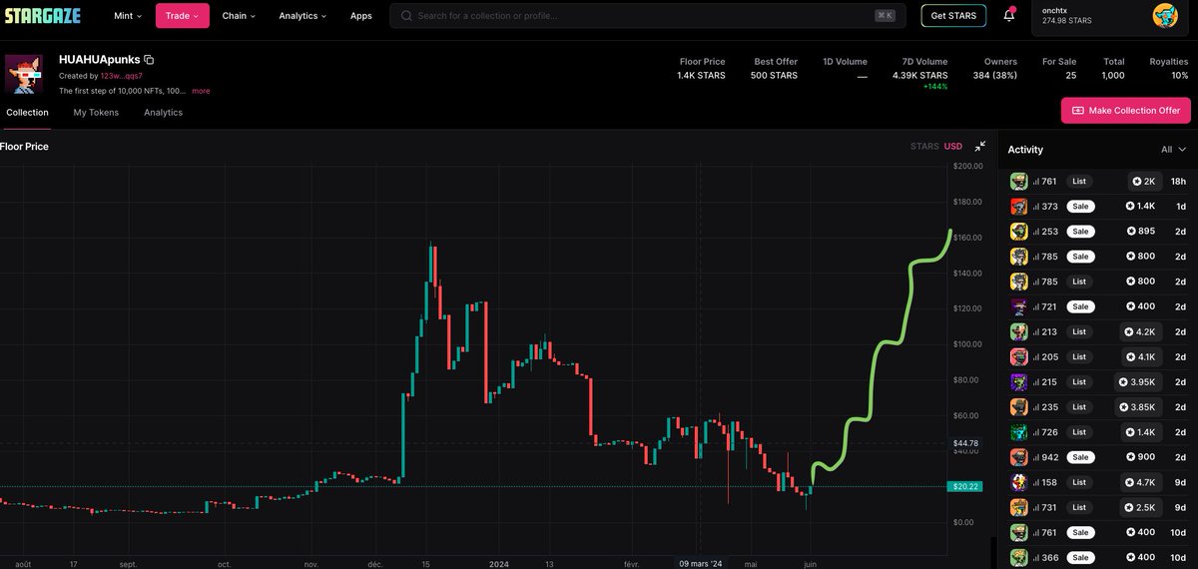The width and height of the screenshot is (1198, 569).
Task: Open NFT thumbnail for token 158
Action: (x=1019, y=482)
